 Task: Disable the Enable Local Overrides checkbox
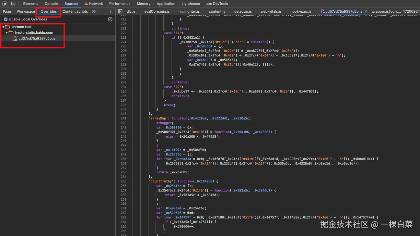[x=6, y=19]
